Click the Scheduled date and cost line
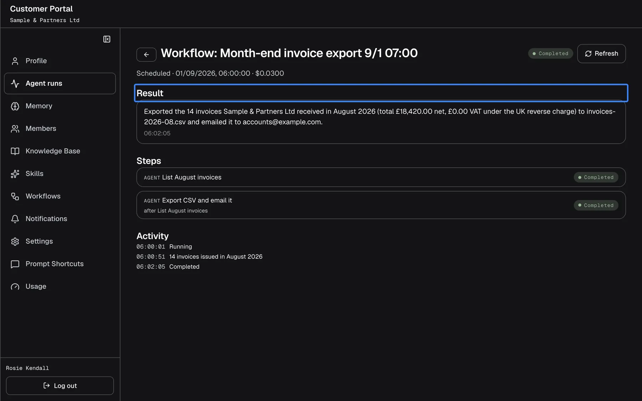 pyautogui.click(x=210, y=73)
